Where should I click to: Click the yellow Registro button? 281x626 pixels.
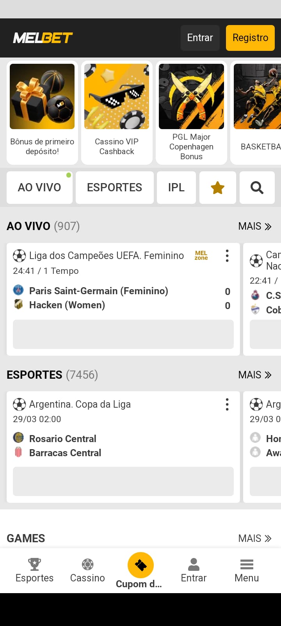[x=250, y=38]
